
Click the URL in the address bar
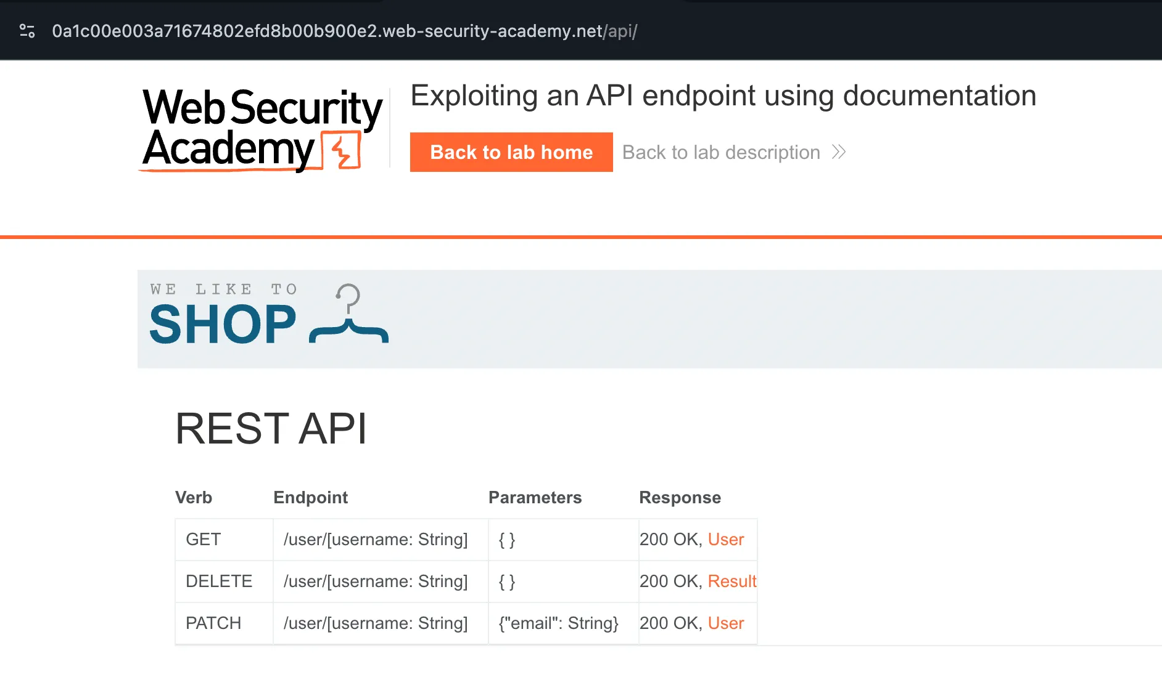click(344, 31)
